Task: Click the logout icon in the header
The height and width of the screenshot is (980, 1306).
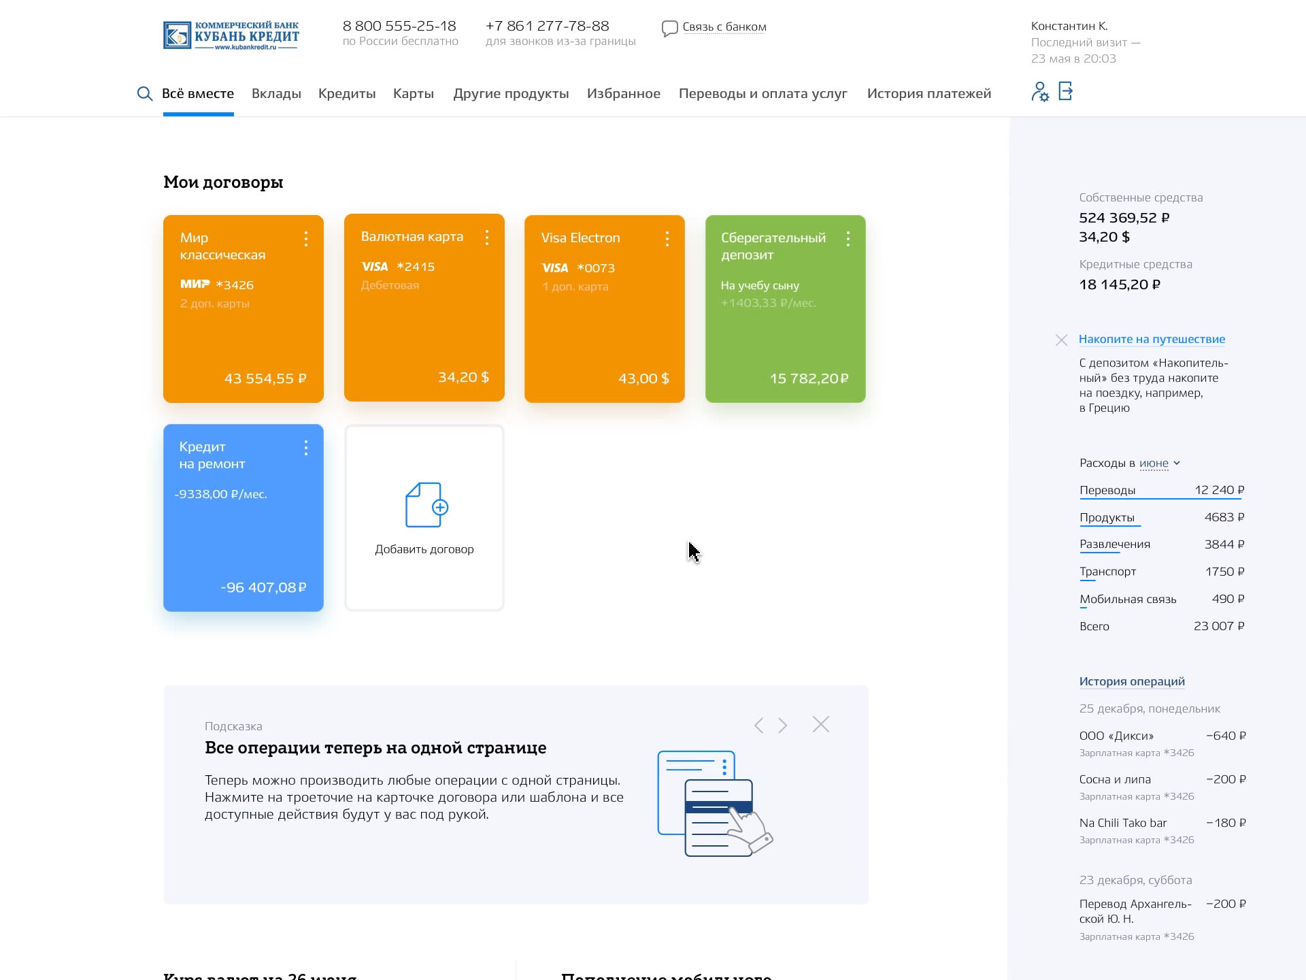Action: (1065, 91)
